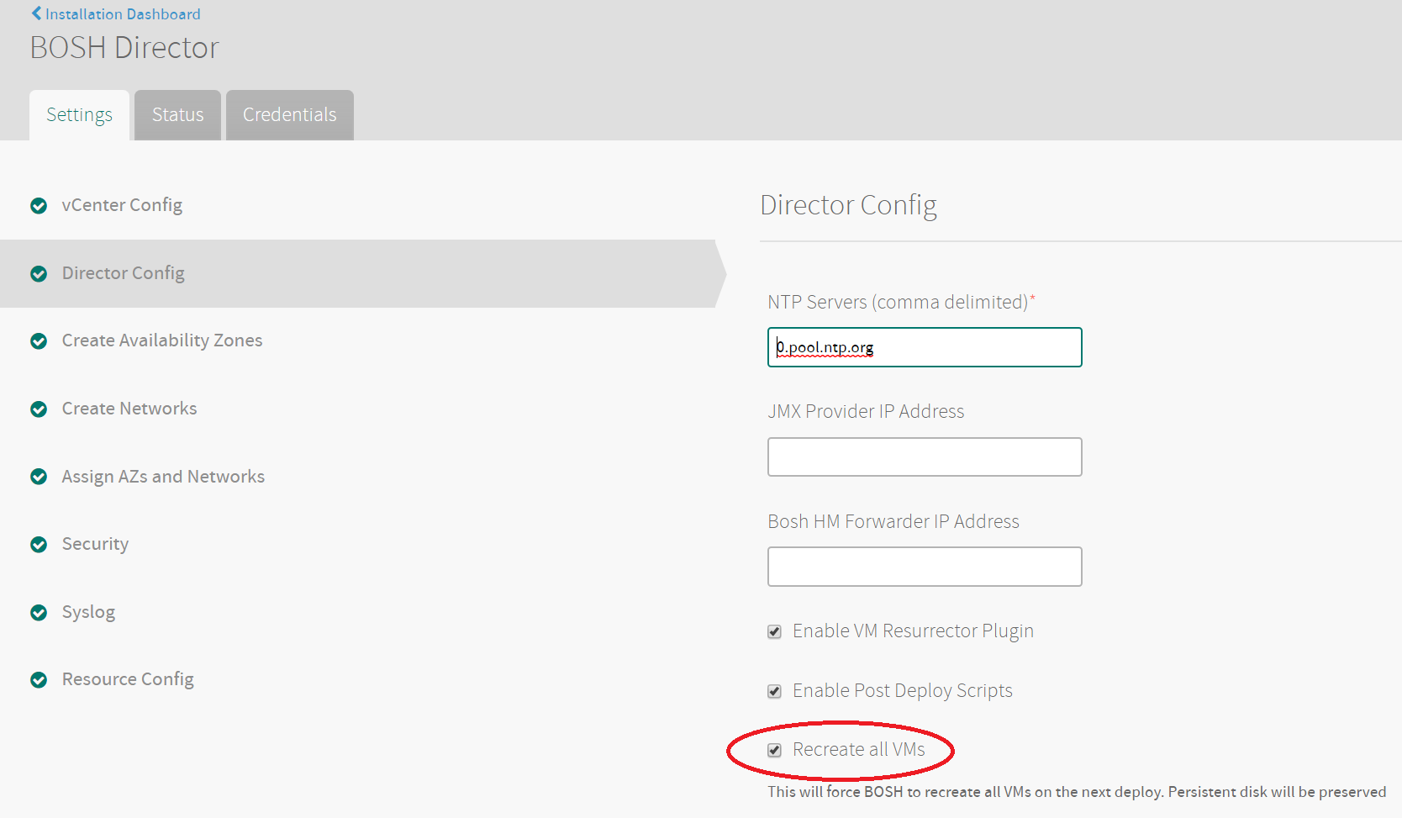Click the BOSH Director page title
This screenshot has width=1402, height=818.
point(124,48)
